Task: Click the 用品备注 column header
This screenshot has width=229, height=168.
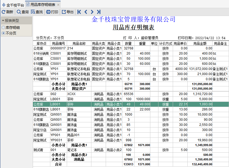Action: tap(221, 43)
